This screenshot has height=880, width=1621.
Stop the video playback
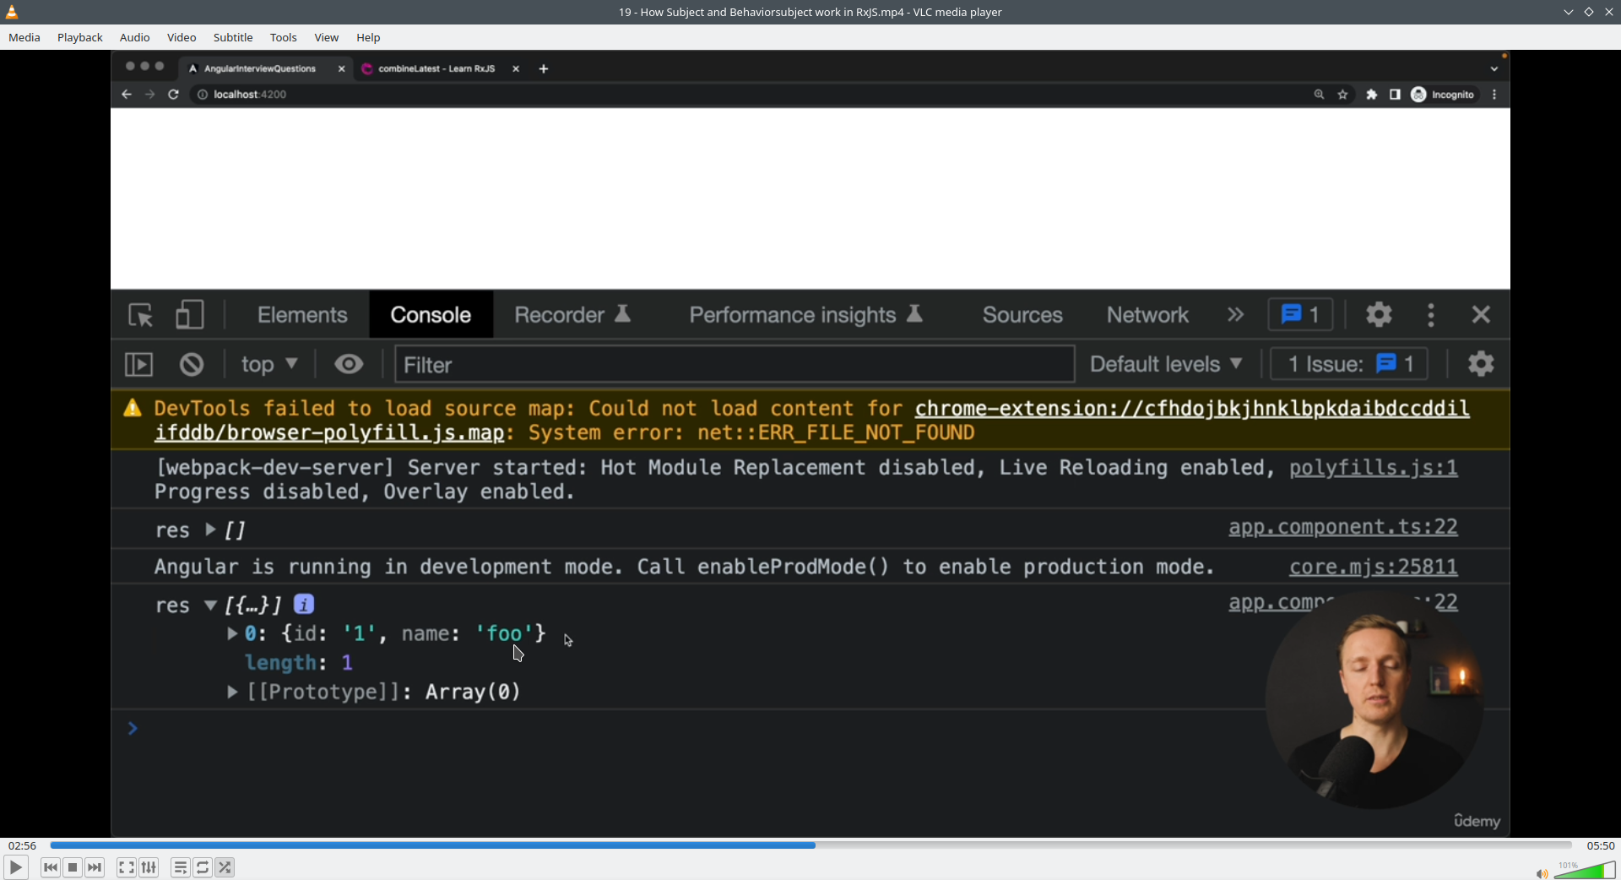[73, 867]
